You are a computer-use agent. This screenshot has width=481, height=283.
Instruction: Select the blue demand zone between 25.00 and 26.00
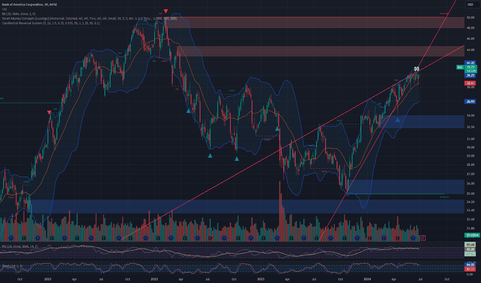pyautogui.click(x=406, y=187)
